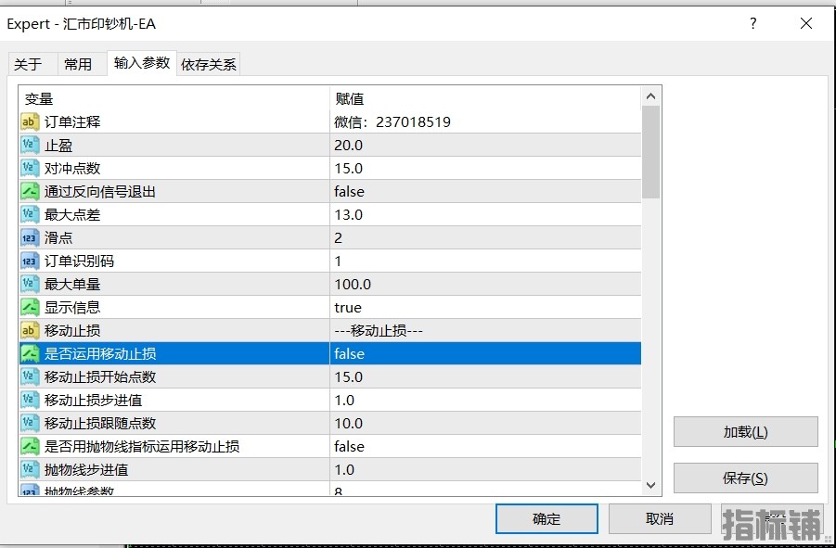Click the double icon for 移动止损开始点数
Image resolution: width=836 pixels, height=548 pixels.
tap(30, 376)
